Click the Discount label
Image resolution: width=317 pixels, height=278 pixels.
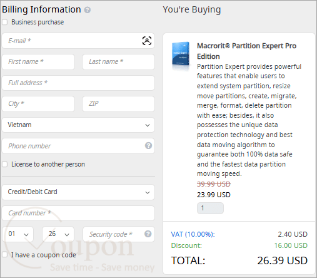(x=186, y=245)
